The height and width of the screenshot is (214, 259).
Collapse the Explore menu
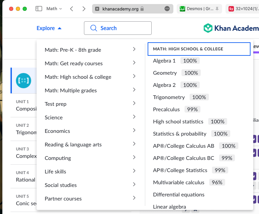tap(49, 28)
